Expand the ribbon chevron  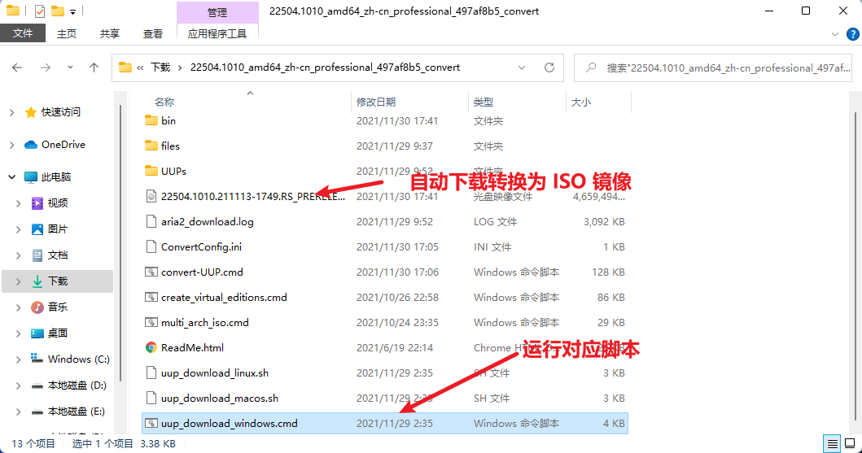point(835,34)
